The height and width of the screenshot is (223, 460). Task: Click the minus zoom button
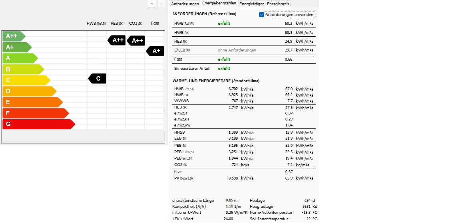coord(161,4)
